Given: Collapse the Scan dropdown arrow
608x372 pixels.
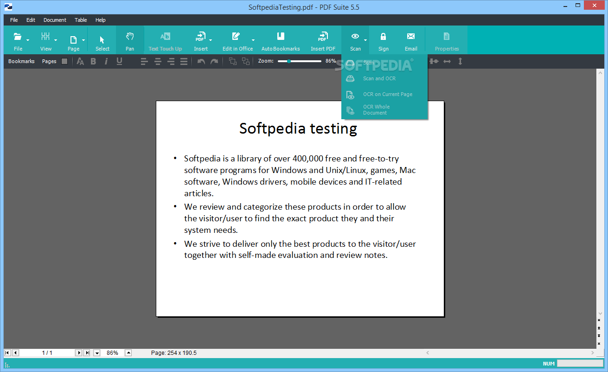Looking at the screenshot, I should [365, 40].
